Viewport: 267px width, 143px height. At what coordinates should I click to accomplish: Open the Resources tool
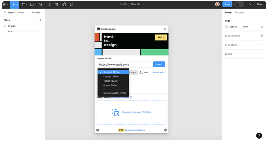[x=57, y=4]
